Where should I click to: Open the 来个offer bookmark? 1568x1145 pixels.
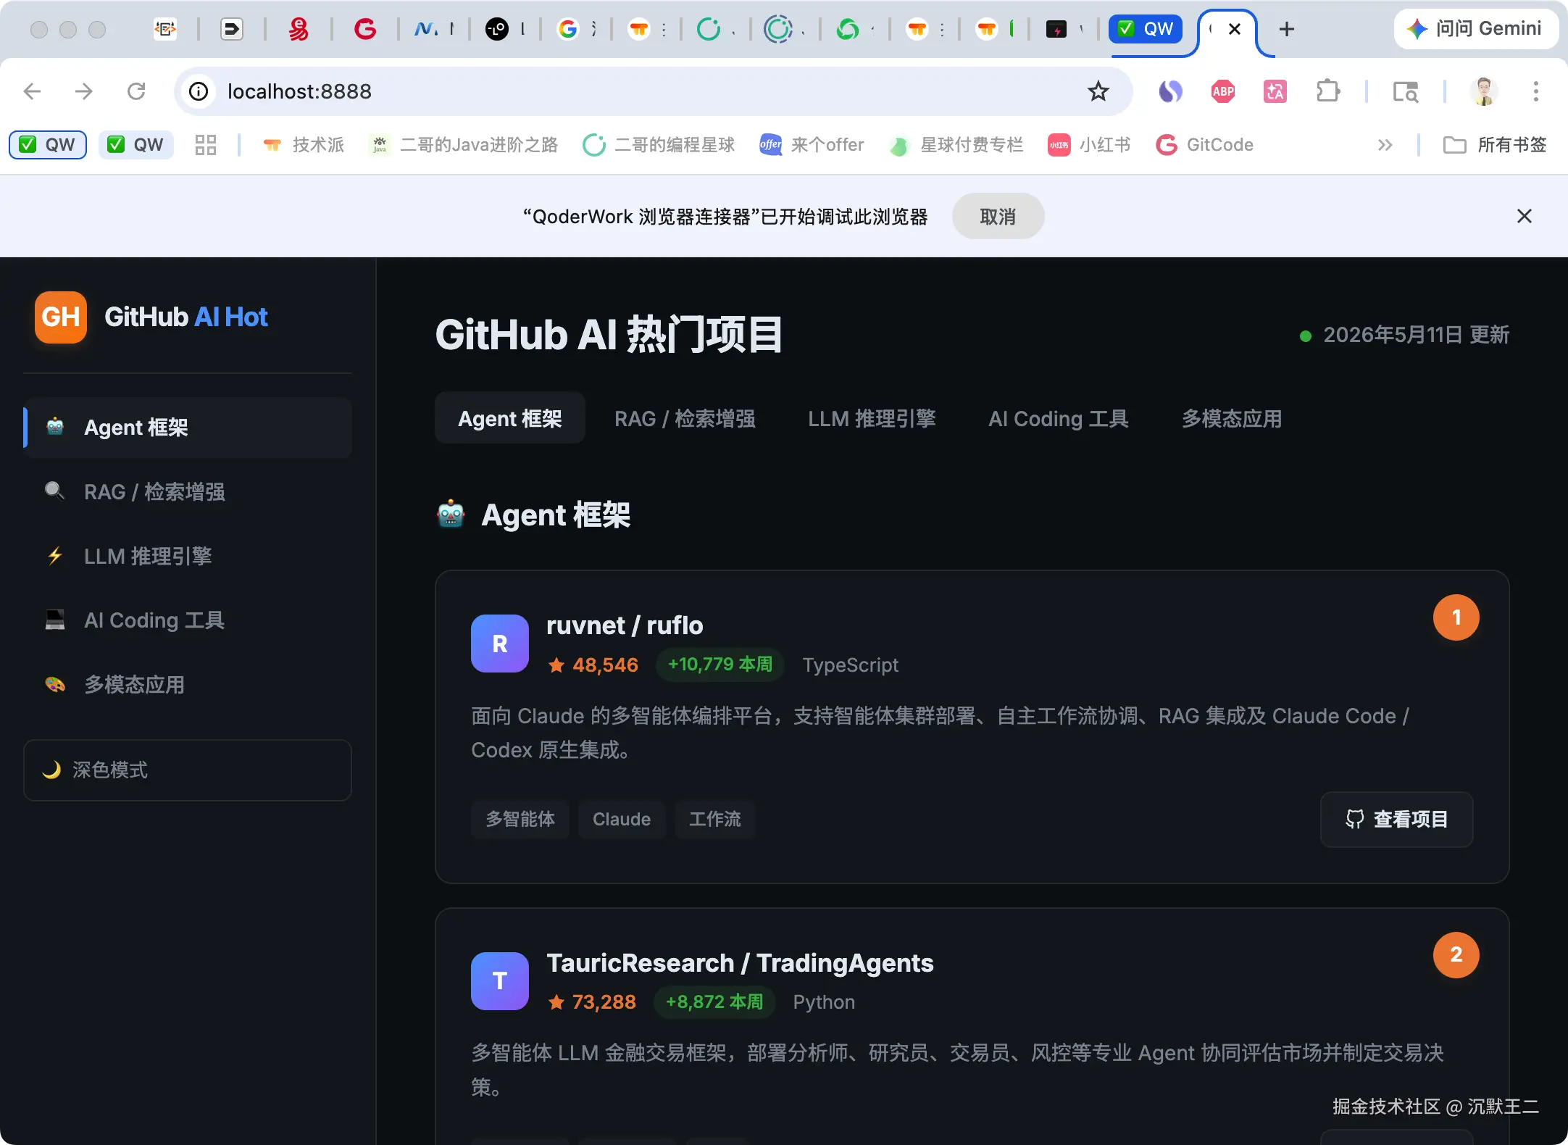[812, 145]
